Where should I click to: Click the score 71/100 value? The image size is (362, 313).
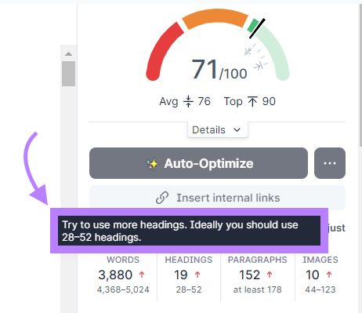pyautogui.click(x=219, y=70)
